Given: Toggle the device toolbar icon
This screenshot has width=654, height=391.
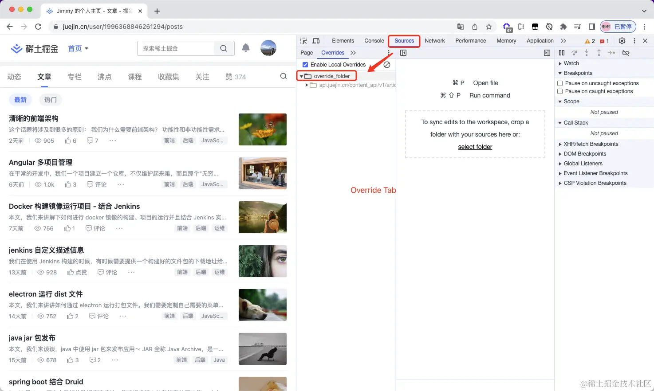Looking at the screenshot, I should tap(316, 41).
